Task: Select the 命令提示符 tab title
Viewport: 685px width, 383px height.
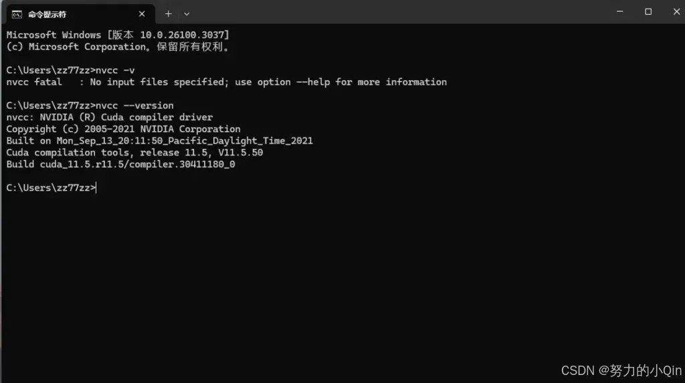Action: 47,15
